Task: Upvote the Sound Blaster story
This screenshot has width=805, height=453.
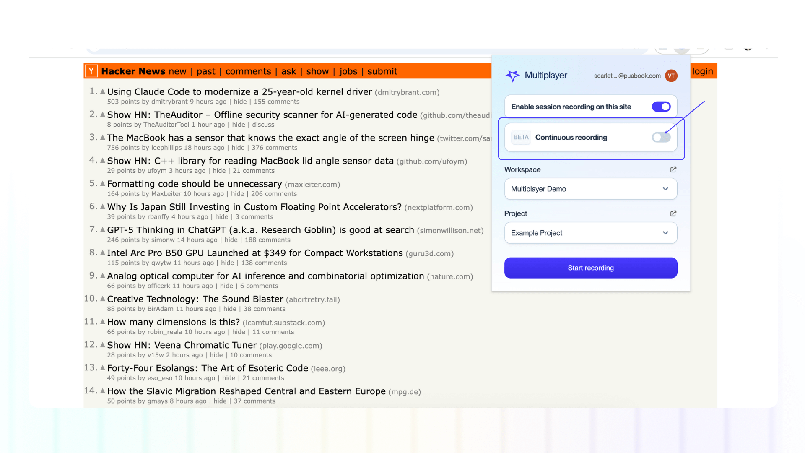Action: pyautogui.click(x=102, y=299)
